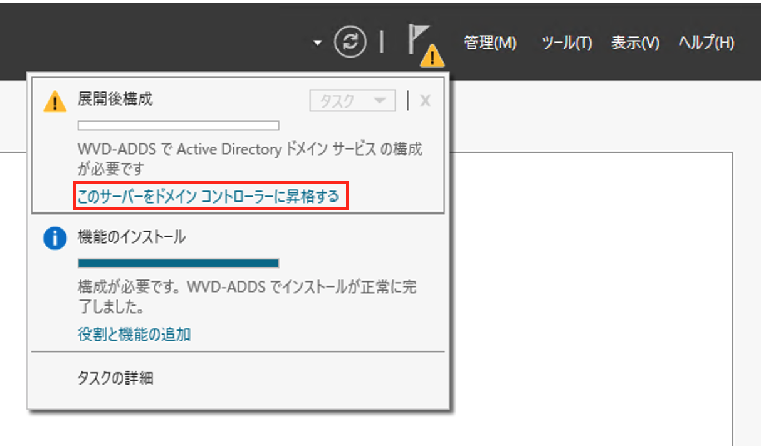This screenshot has width=761, height=446.
Task: Click the 機能のインストール notification title
Action: coord(131,237)
